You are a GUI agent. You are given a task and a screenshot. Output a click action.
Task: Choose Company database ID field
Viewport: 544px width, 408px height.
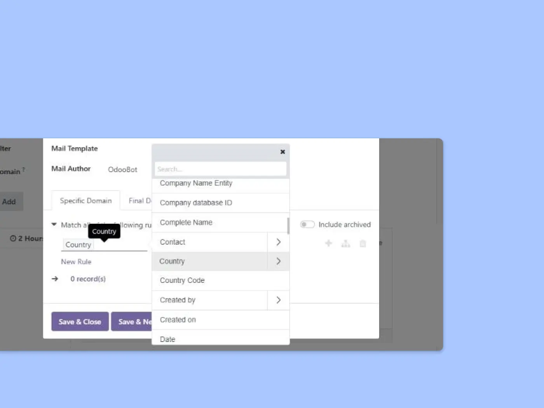196,203
